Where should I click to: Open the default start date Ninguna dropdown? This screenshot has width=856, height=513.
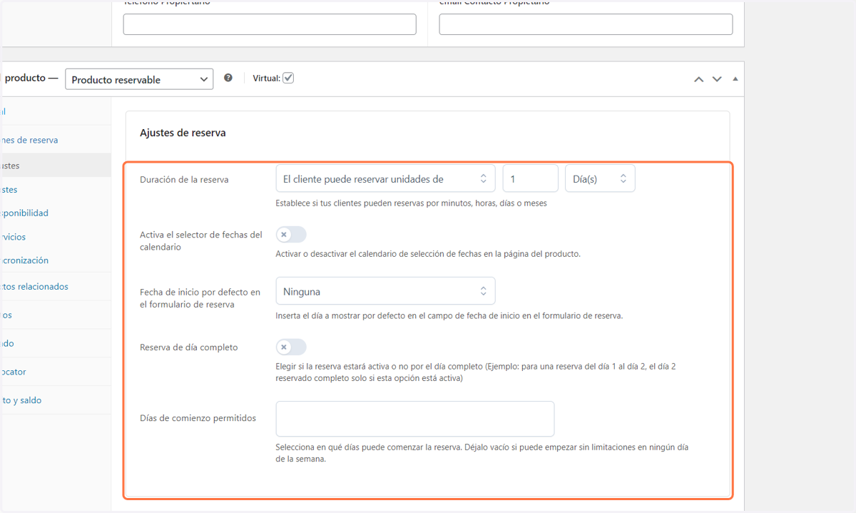[385, 291]
